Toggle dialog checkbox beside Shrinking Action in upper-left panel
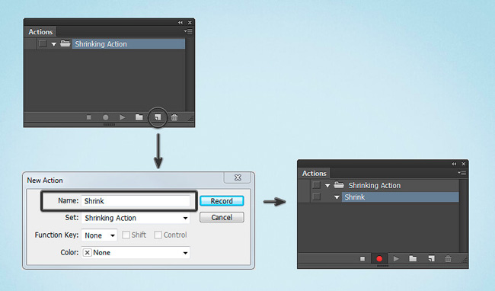495x291 pixels. (x=43, y=43)
